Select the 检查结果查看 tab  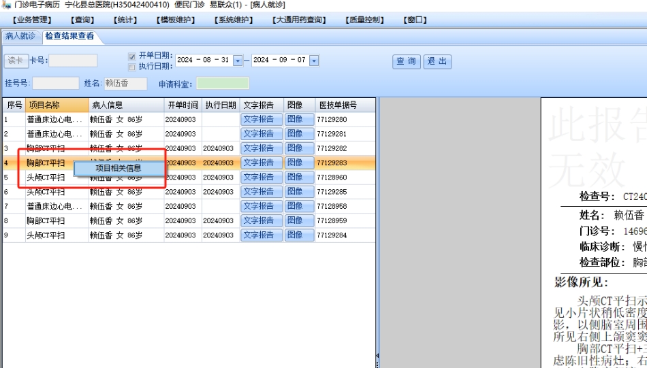point(69,36)
